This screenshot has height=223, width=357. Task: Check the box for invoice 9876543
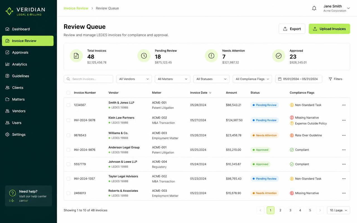tap(68, 135)
